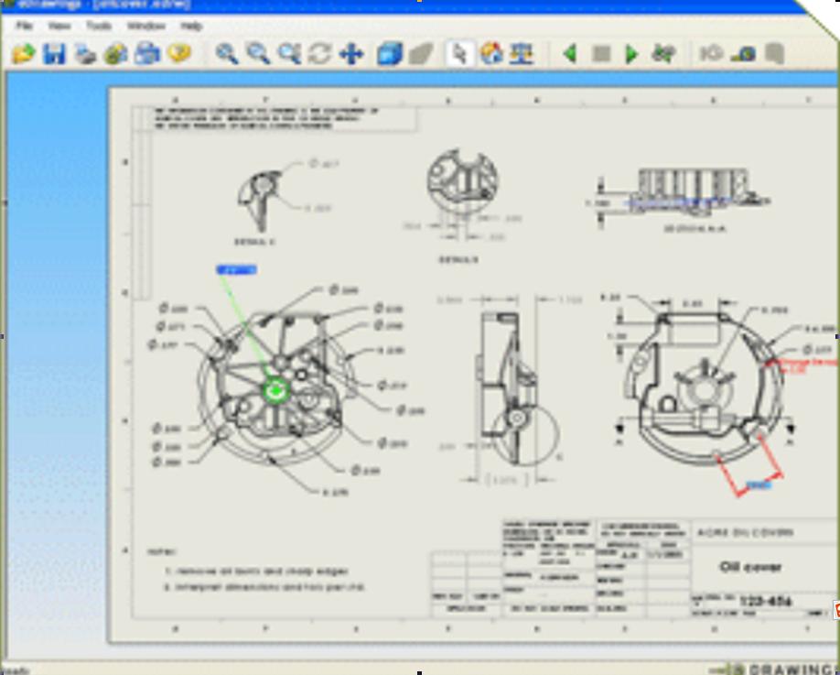The width and height of the screenshot is (840, 675).
Task: Click the blue highlighted dimension label above part
Action: [236, 269]
